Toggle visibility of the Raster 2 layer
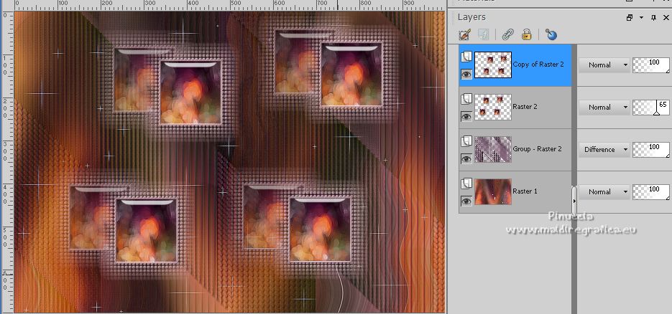The height and width of the screenshot is (314, 672). pos(466,116)
